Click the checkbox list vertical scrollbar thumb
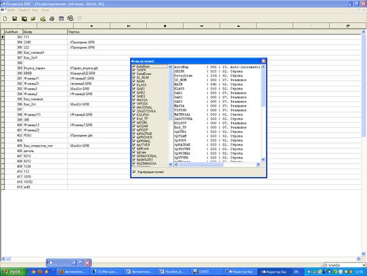The width and height of the screenshot is (367, 276). pos(170,95)
